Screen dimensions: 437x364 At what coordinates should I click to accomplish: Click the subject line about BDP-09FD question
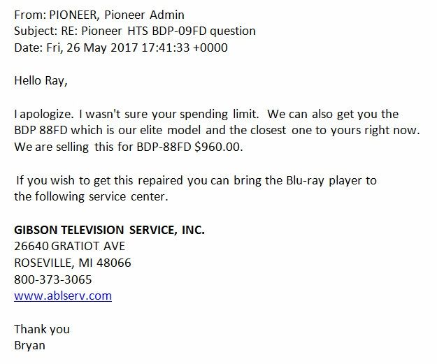pyautogui.click(x=135, y=31)
